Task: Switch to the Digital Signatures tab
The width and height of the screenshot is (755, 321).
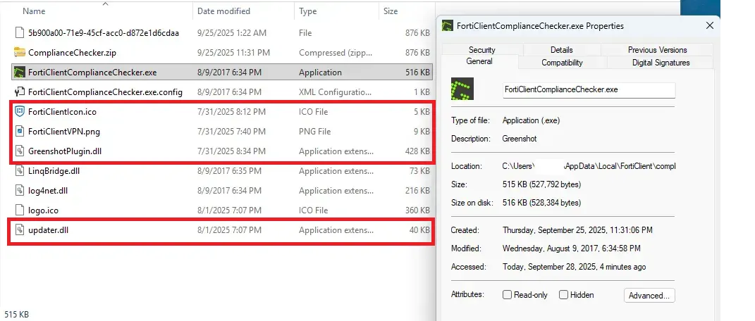Action: [651, 63]
